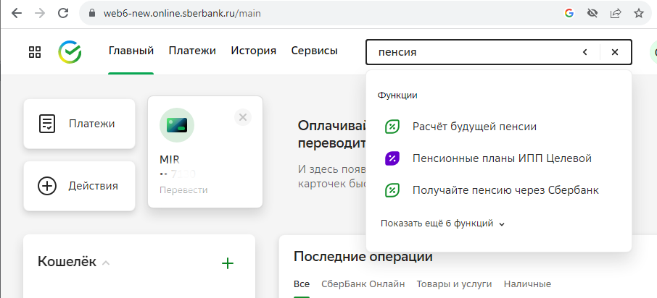
Task: Click the MIR card image icon
Action: pyautogui.click(x=177, y=125)
